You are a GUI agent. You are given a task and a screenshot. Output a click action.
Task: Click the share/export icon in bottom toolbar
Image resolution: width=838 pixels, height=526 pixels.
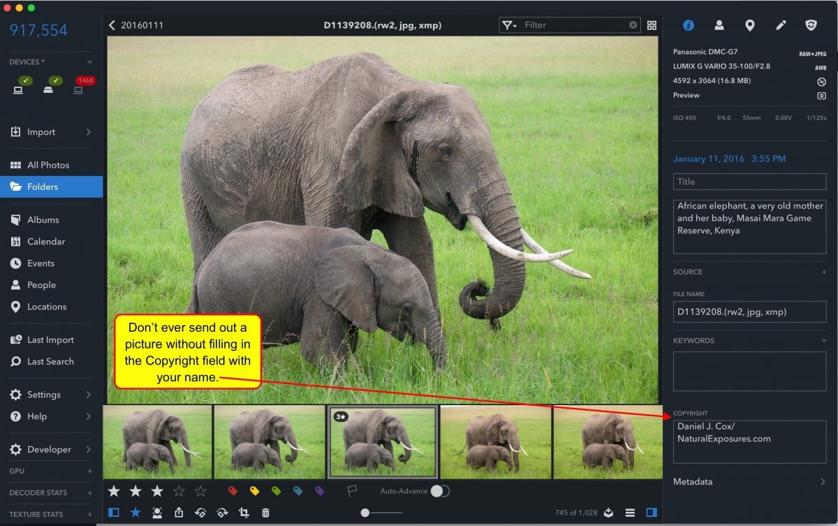click(x=179, y=513)
